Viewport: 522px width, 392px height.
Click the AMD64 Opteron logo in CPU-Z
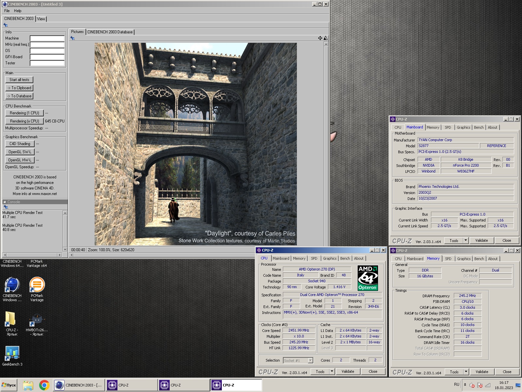368,278
